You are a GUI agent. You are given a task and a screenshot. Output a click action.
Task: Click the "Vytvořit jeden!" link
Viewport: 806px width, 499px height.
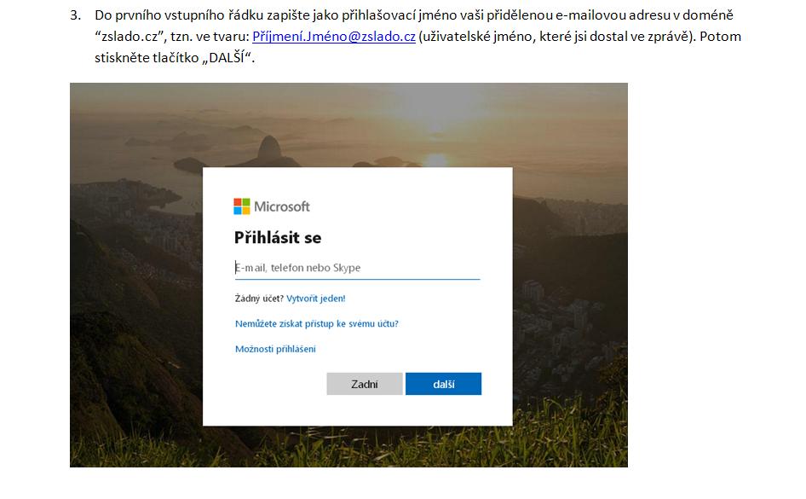click(x=316, y=299)
